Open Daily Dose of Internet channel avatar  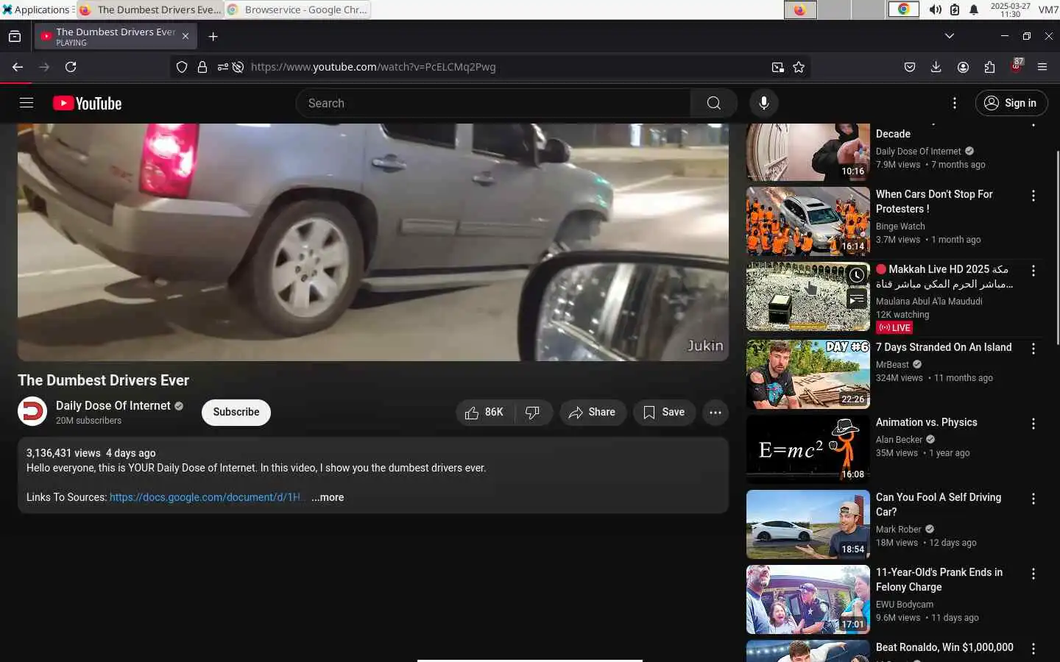click(x=32, y=412)
